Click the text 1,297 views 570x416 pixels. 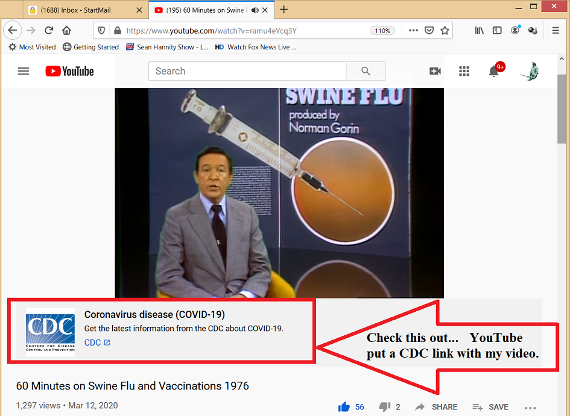pyautogui.click(x=38, y=406)
